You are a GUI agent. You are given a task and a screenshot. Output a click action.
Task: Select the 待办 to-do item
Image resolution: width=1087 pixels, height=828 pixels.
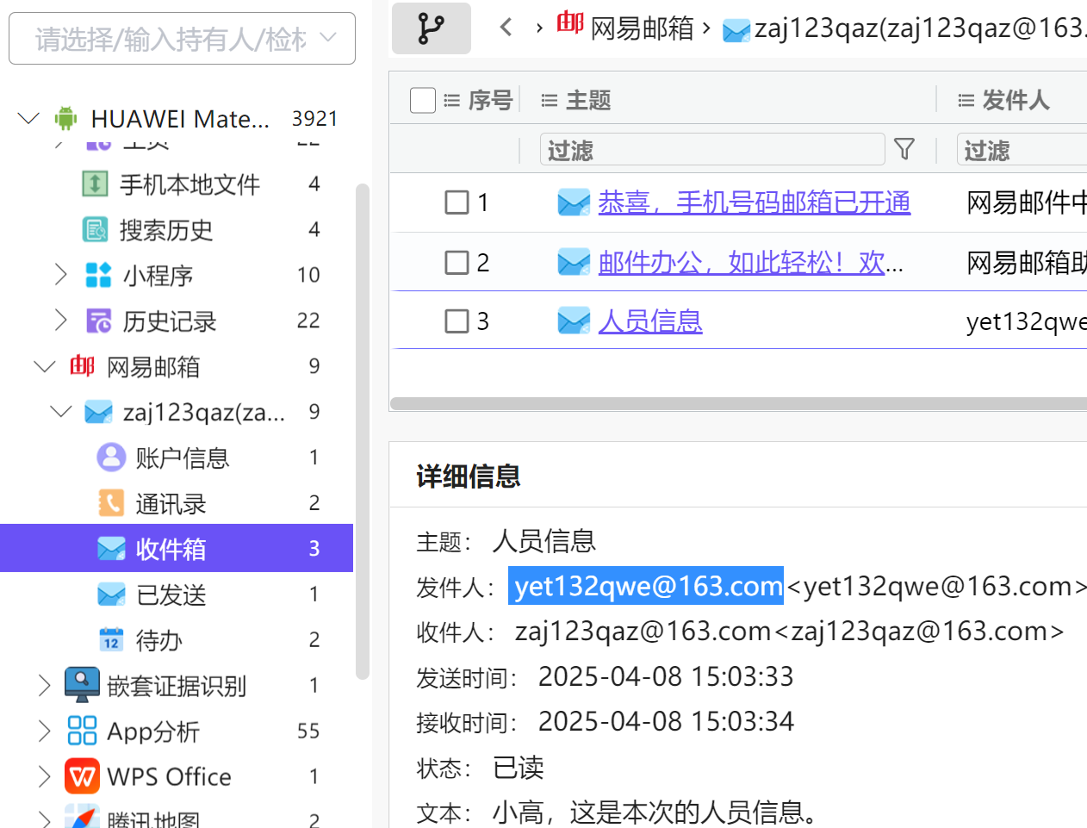(x=158, y=640)
